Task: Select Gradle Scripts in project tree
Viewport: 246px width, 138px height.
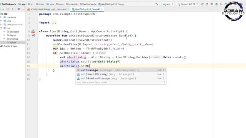Action: point(9,46)
